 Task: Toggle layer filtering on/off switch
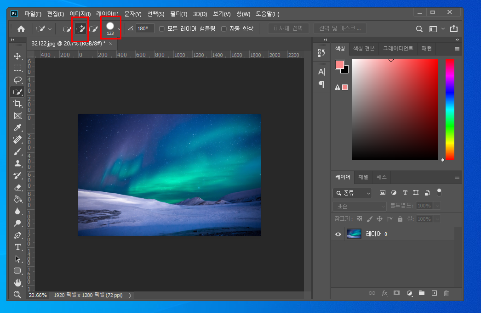(439, 192)
